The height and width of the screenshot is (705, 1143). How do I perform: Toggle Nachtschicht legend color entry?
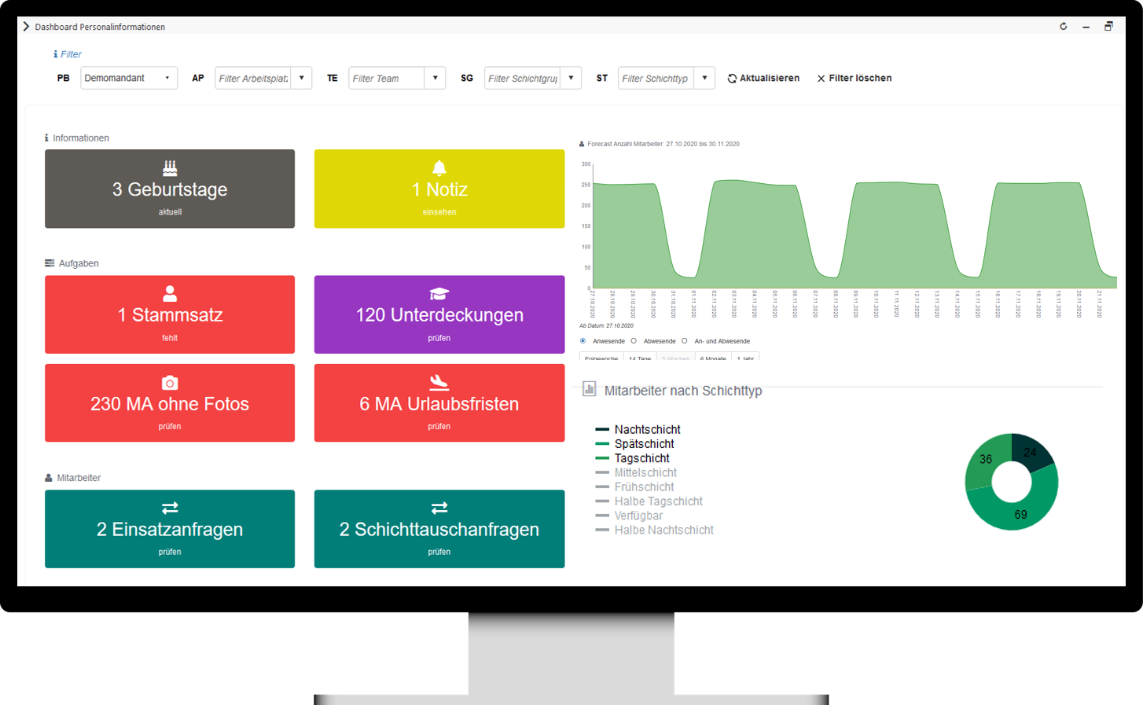pyautogui.click(x=603, y=430)
